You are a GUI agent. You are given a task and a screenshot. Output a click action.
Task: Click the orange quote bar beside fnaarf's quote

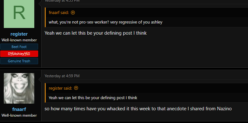[45, 17]
